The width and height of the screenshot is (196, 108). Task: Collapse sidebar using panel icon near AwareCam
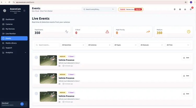click(24, 11)
